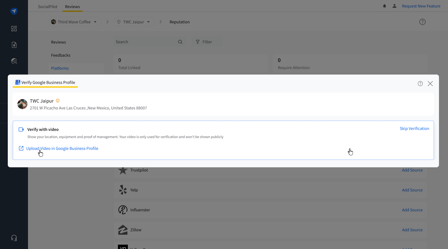Click the help icon in Verify dialog
Viewport: 448px width, 249px height.
(x=420, y=83)
